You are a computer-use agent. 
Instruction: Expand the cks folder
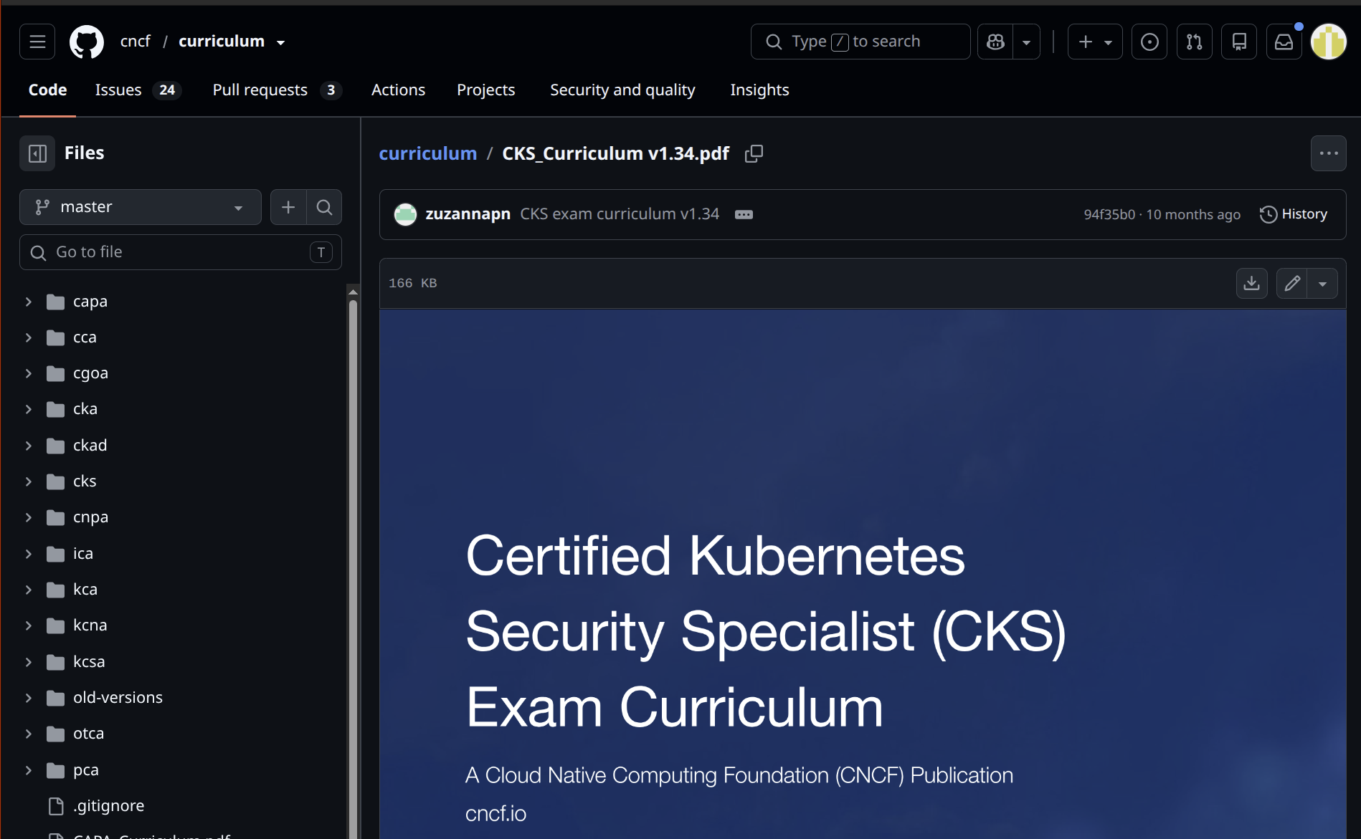[x=29, y=481]
